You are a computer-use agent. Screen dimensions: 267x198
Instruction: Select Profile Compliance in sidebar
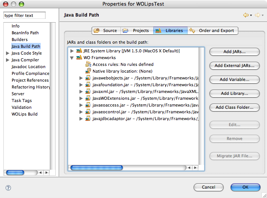[31, 73]
